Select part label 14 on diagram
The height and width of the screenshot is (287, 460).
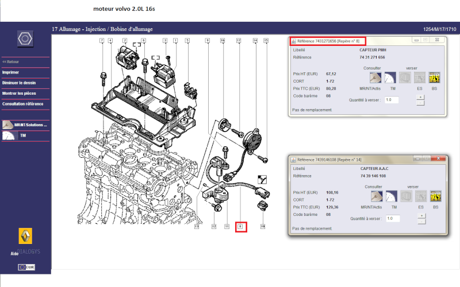(255, 40)
